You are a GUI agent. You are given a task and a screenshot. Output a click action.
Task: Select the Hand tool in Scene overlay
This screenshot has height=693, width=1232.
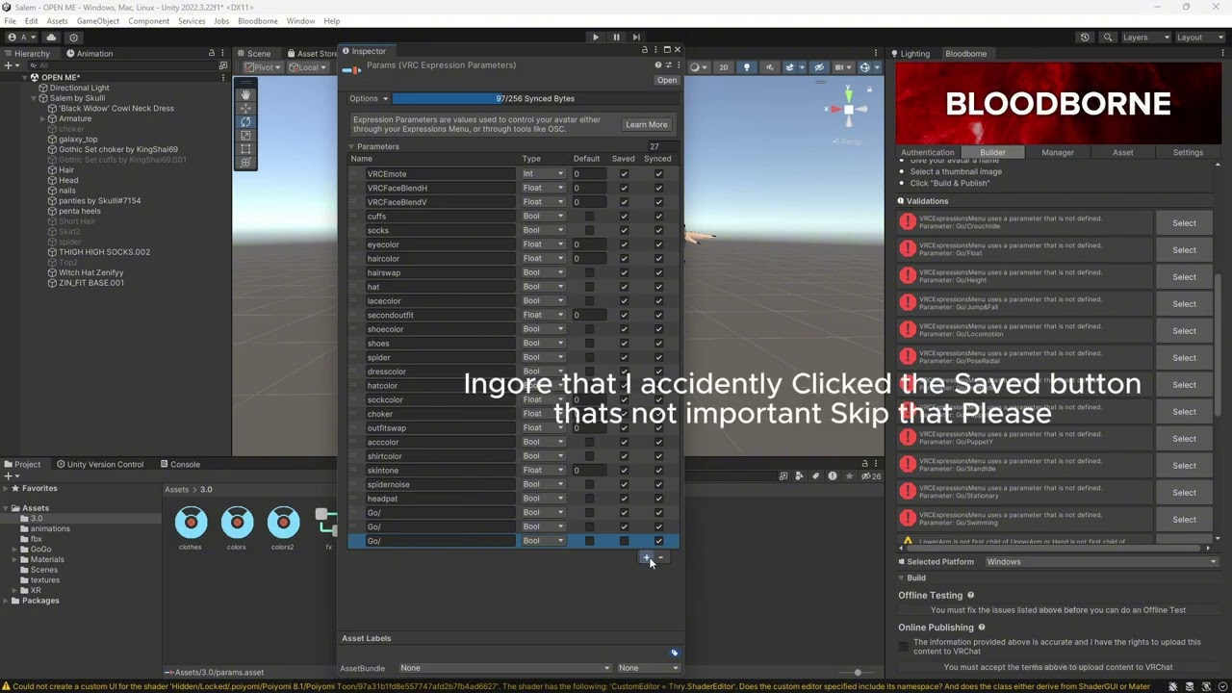click(x=245, y=94)
